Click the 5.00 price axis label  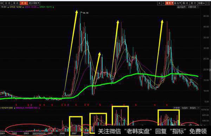pyautogui.click(x=206, y=102)
